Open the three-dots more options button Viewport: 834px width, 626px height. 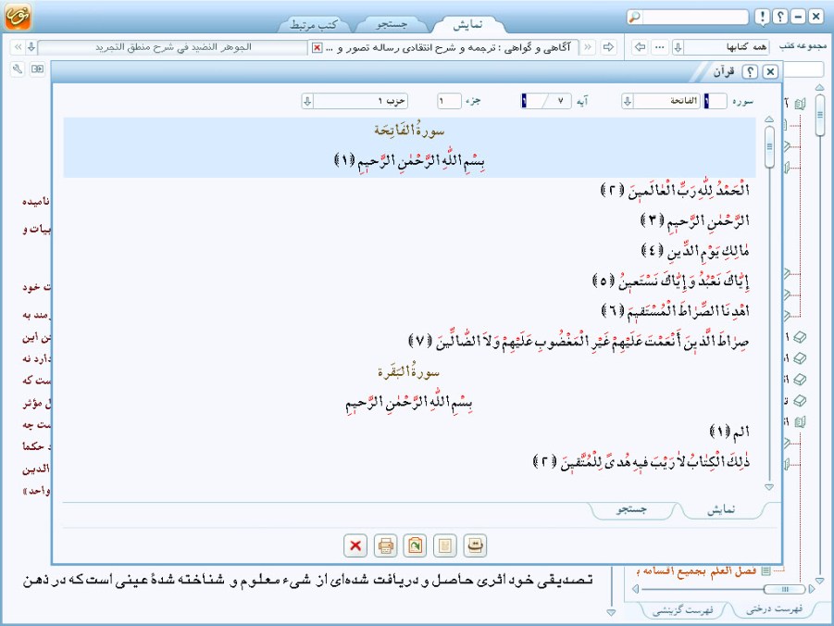[660, 47]
